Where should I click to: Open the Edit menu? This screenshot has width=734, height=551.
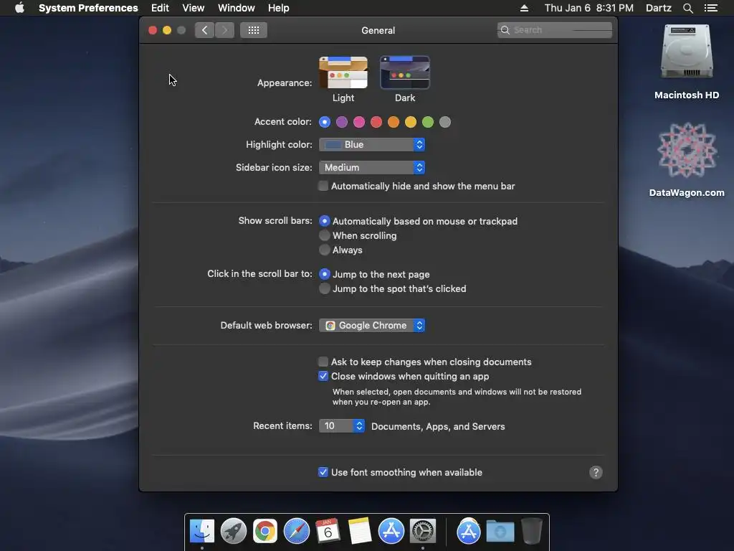pyautogui.click(x=160, y=8)
